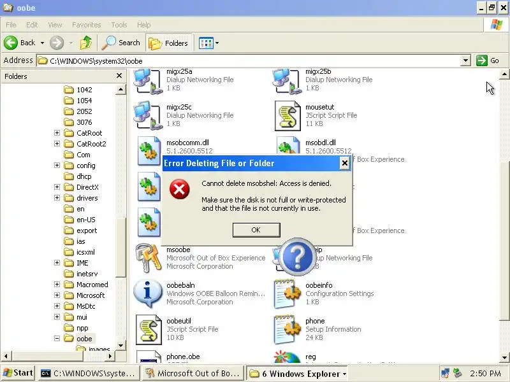Toggle the Folders pane button
The width and height of the screenshot is (510, 382).
tap(168, 43)
